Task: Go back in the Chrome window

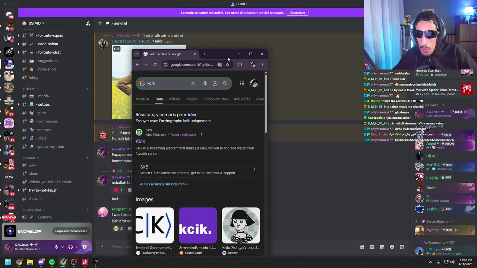Action: pos(137,64)
